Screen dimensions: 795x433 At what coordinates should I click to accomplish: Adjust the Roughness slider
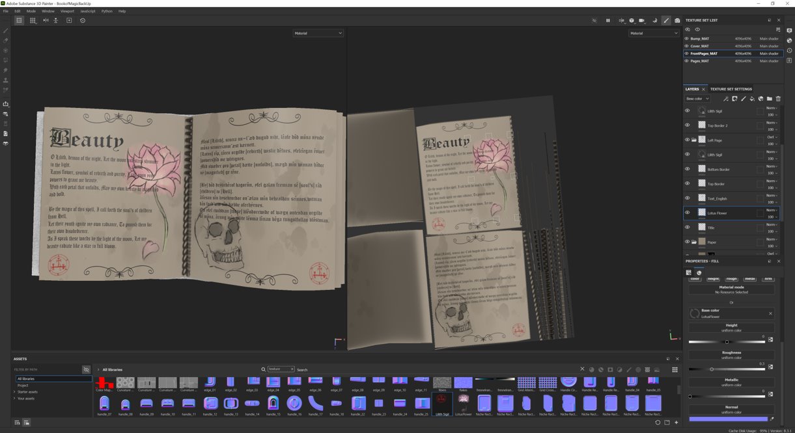point(712,369)
